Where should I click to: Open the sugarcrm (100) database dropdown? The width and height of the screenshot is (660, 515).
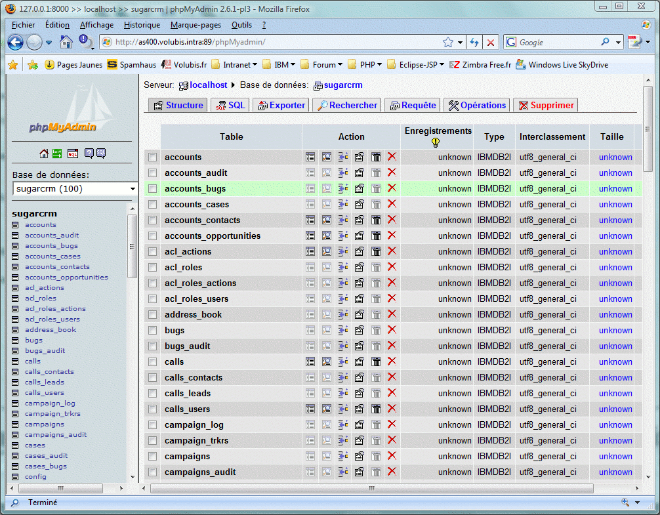[75, 189]
